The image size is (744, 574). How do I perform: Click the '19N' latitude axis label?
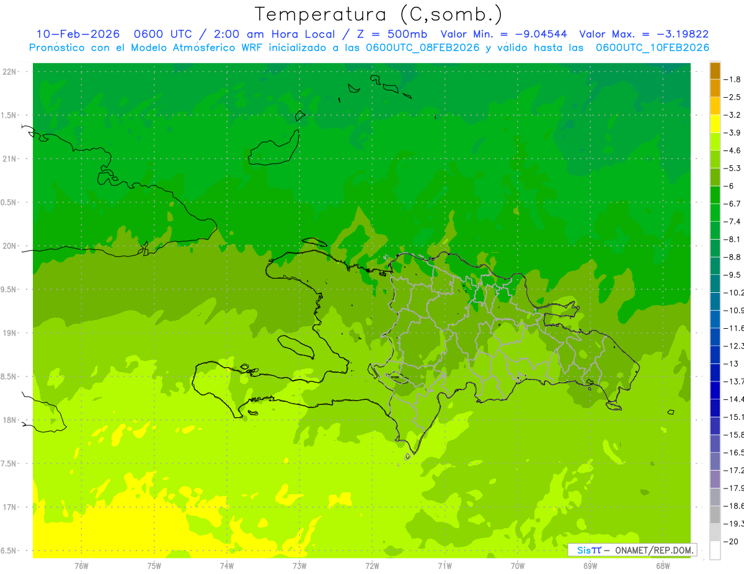click(10, 333)
